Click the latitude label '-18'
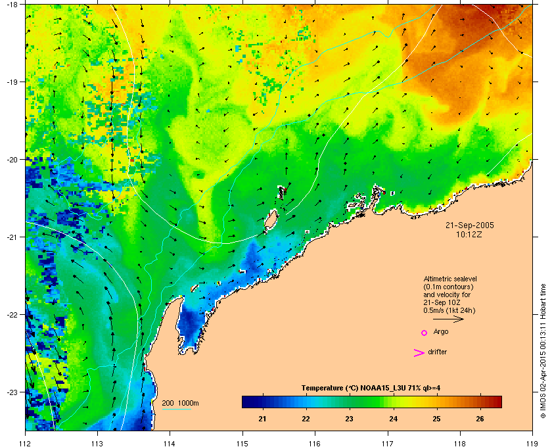 pos(12,4)
